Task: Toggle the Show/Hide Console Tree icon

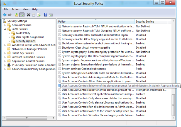Action: click(22, 15)
